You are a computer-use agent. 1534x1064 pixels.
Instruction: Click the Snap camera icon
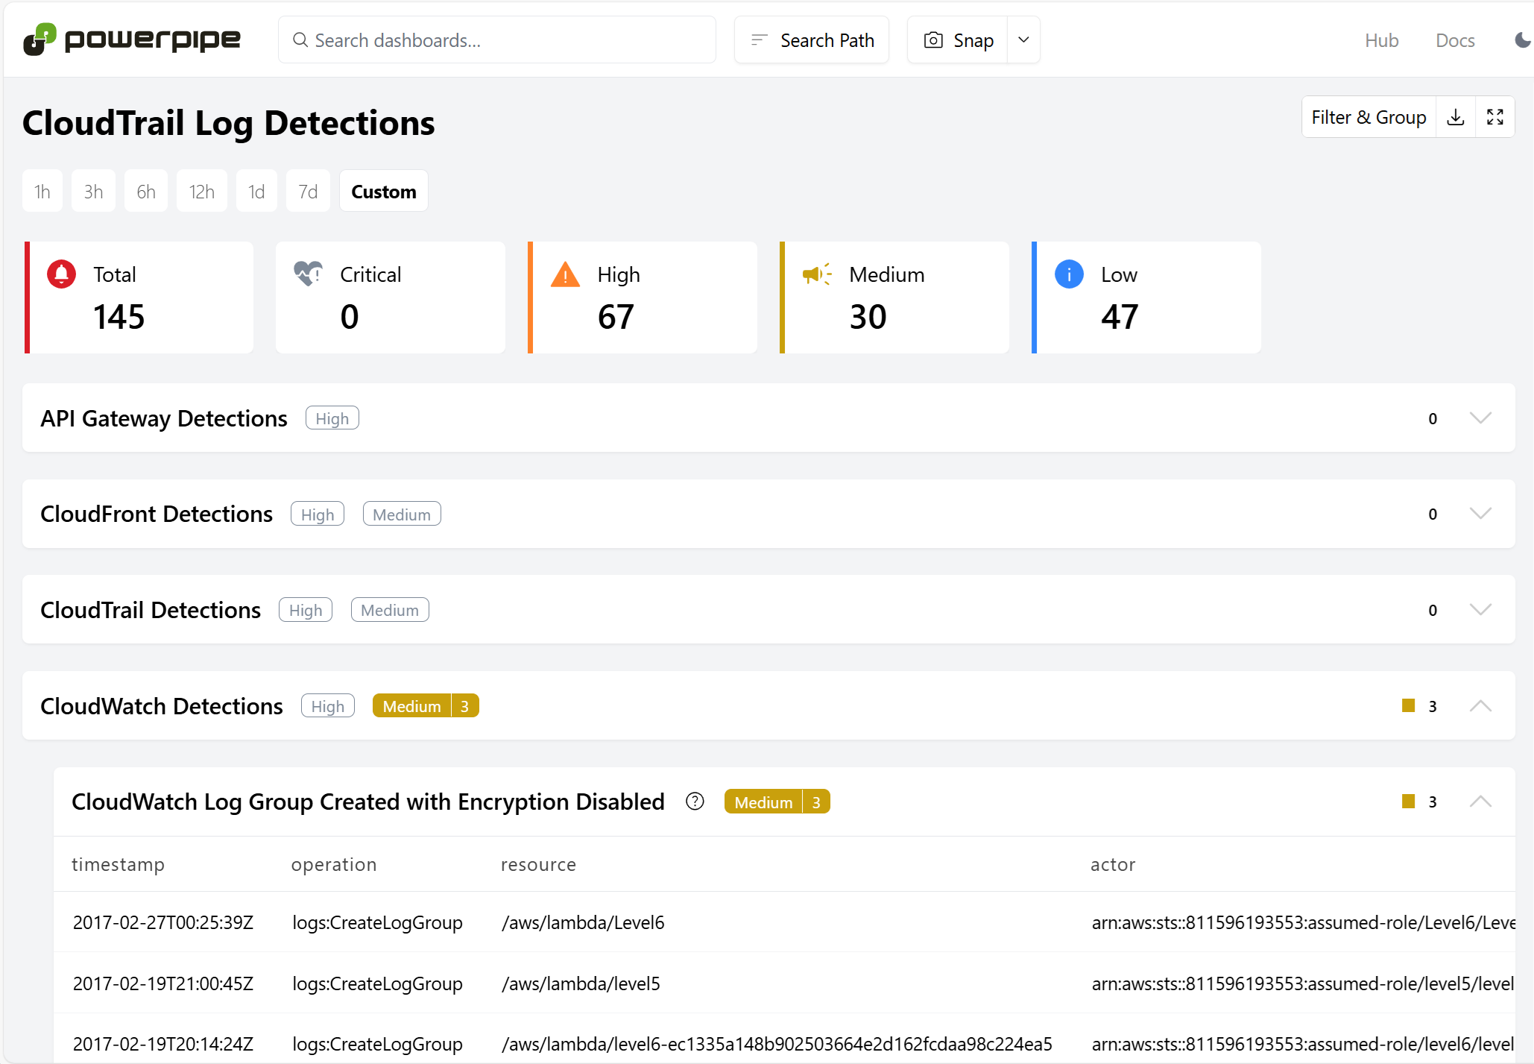(933, 40)
